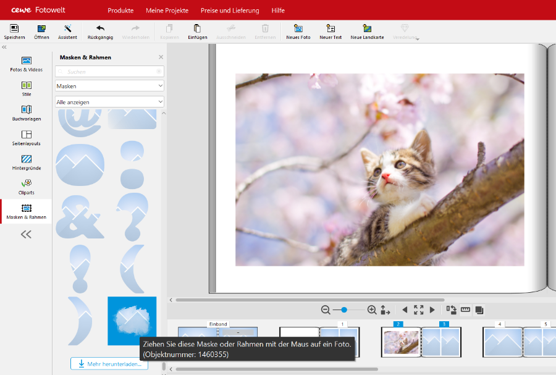Open the Cliparts sidebar panel
The height and width of the screenshot is (375, 556).
click(26, 187)
